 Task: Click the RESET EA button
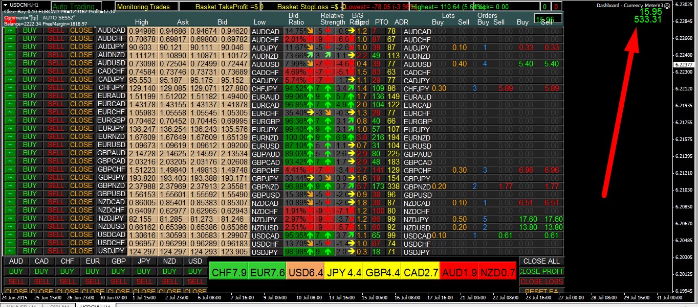[x=541, y=291]
